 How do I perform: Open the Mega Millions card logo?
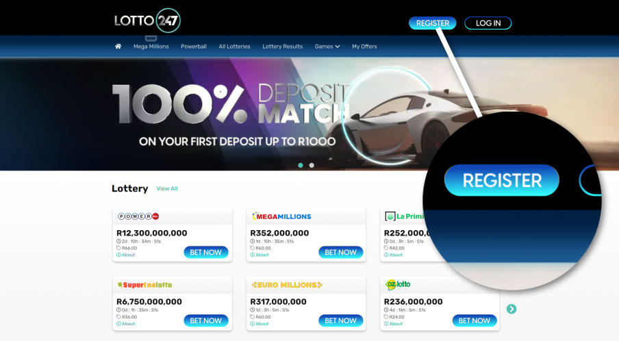coord(281,216)
